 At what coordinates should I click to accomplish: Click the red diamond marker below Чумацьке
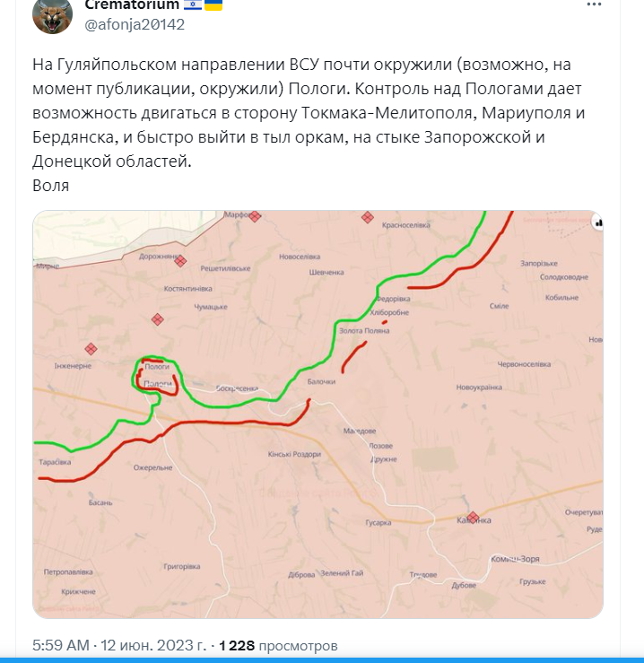158,319
